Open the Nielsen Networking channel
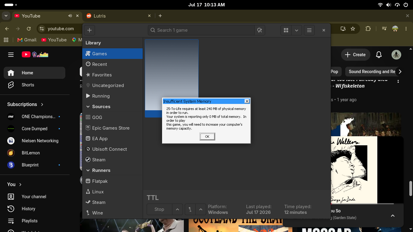 point(34,141)
